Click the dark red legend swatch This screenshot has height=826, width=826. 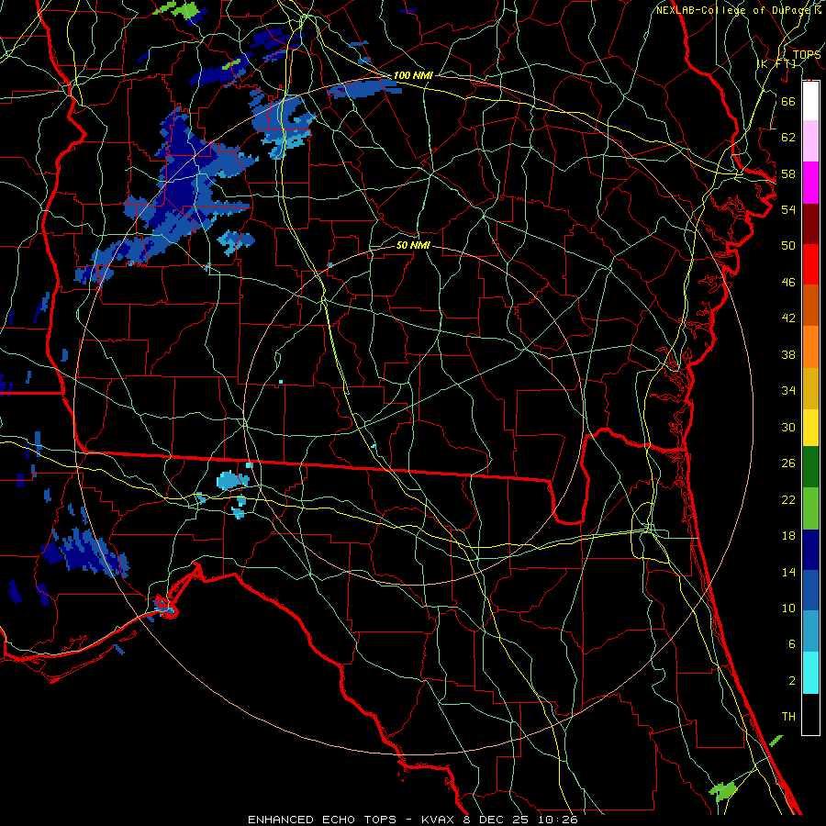pos(810,224)
